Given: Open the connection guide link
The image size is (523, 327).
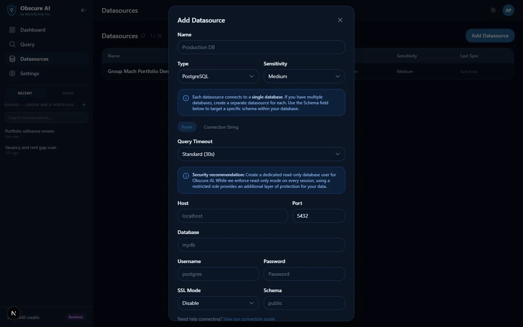Looking at the screenshot, I should pyautogui.click(x=249, y=319).
